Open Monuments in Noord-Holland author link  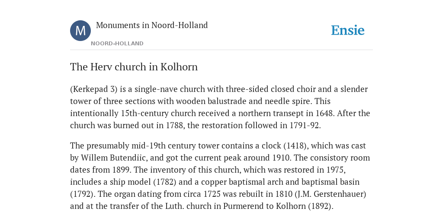tap(152, 25)
